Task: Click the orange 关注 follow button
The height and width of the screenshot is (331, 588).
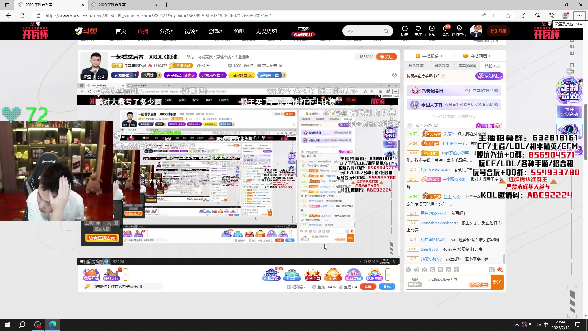Action: click(386, 57)
